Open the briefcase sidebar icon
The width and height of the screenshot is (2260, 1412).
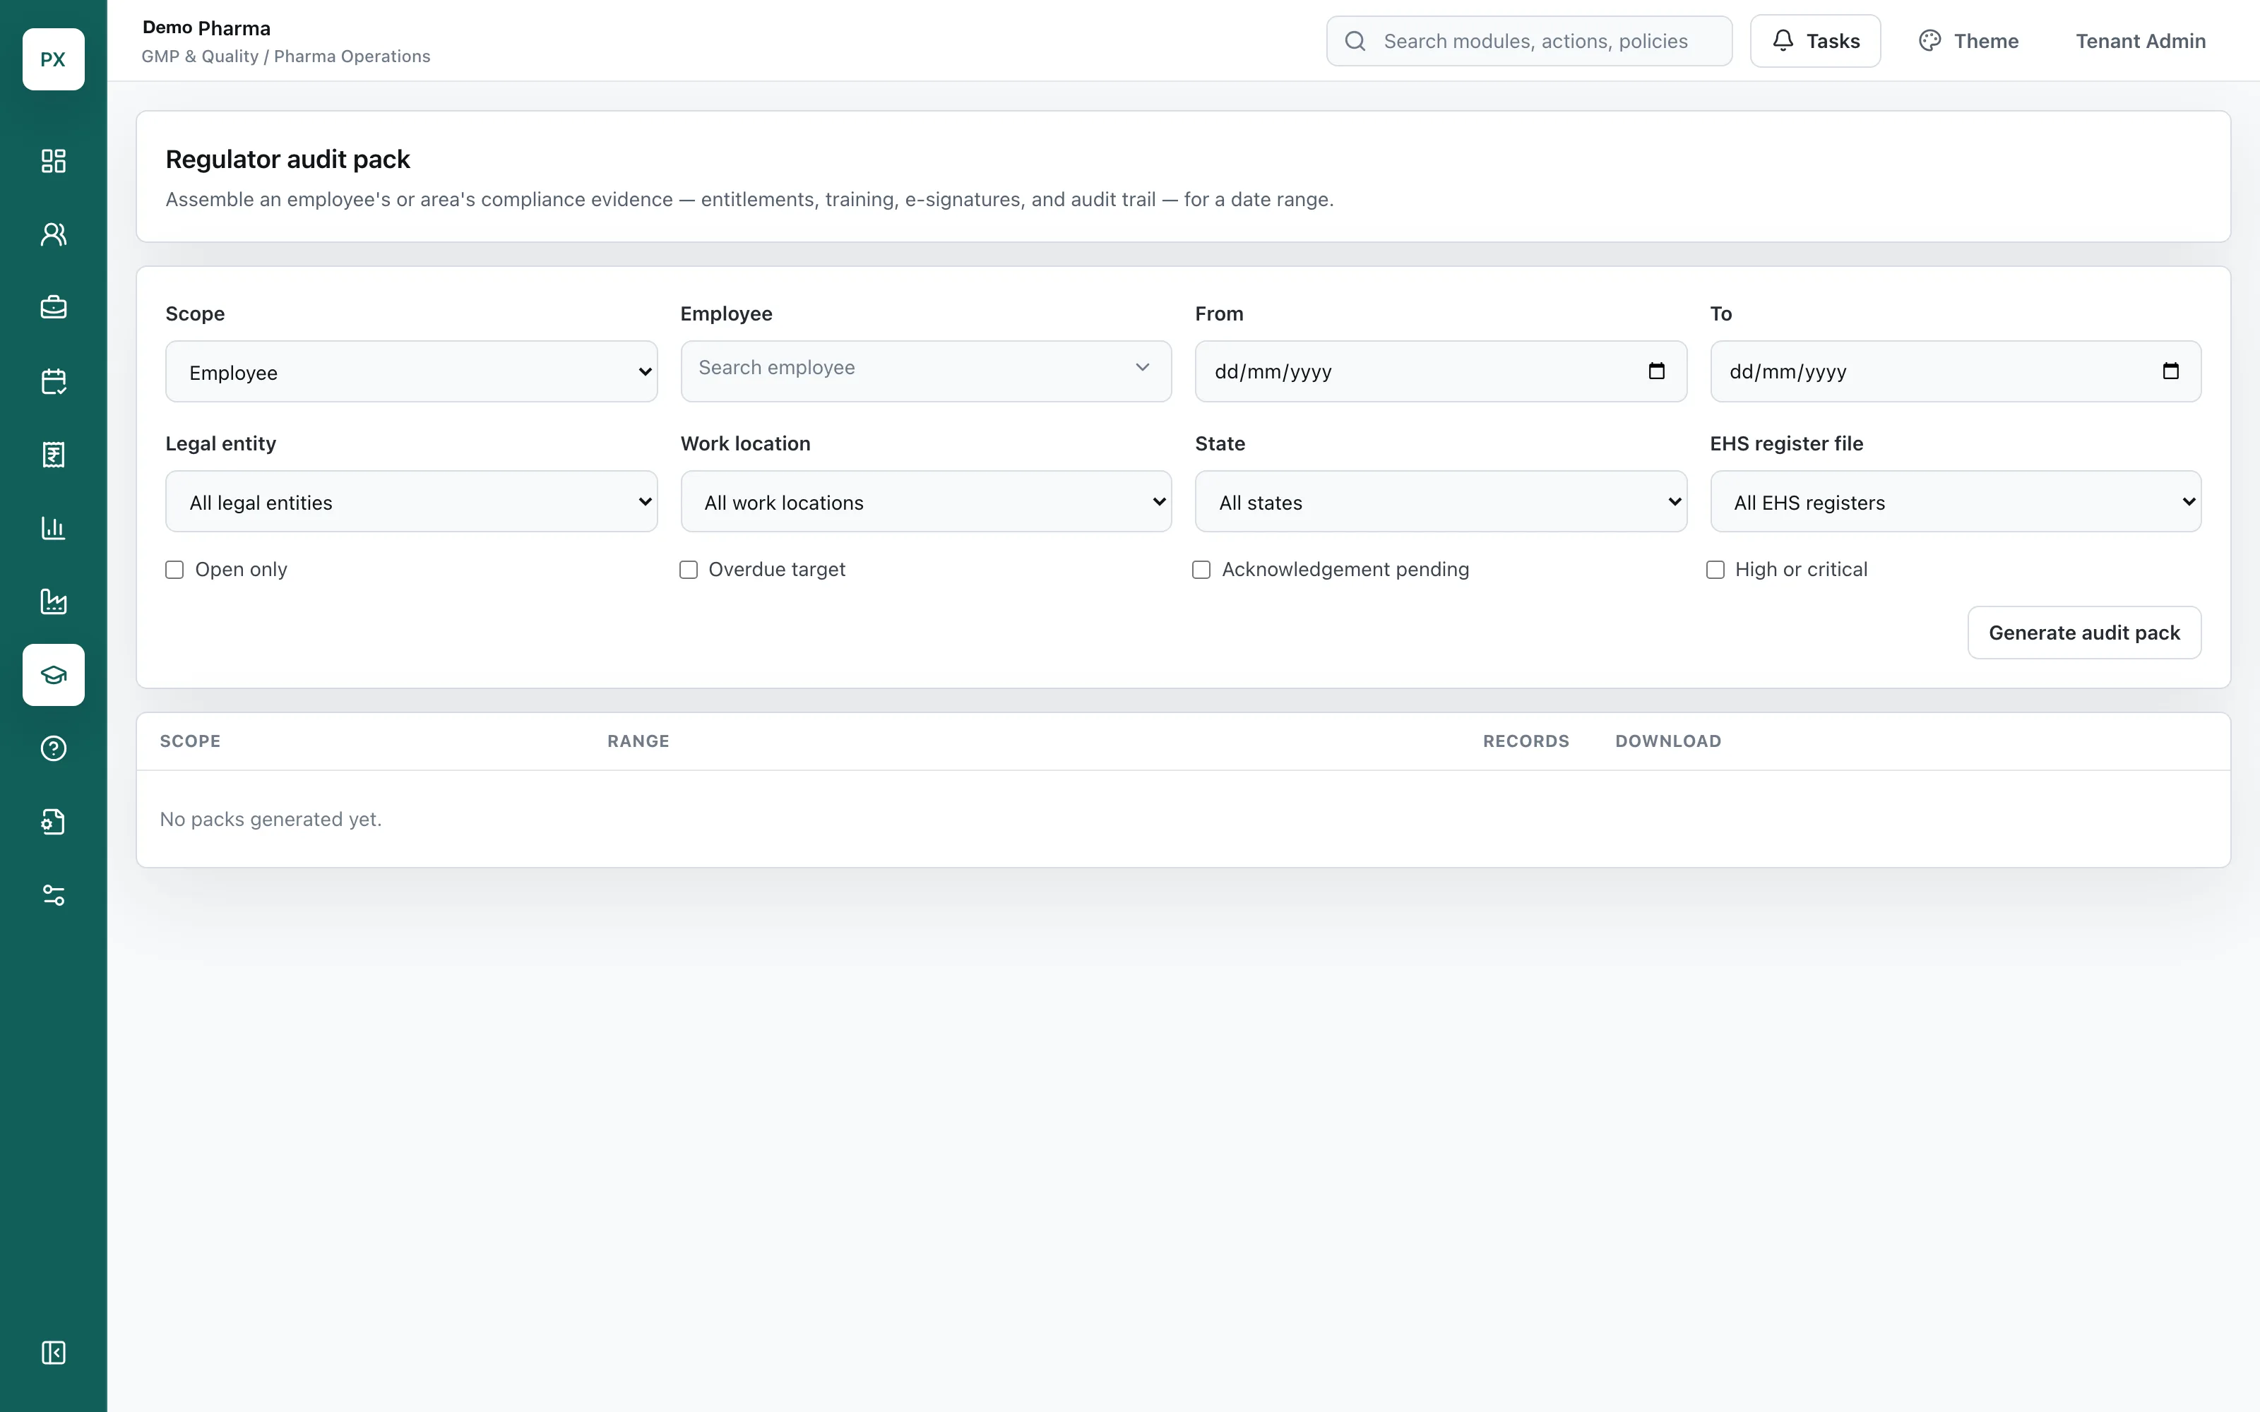click(53, 307)
